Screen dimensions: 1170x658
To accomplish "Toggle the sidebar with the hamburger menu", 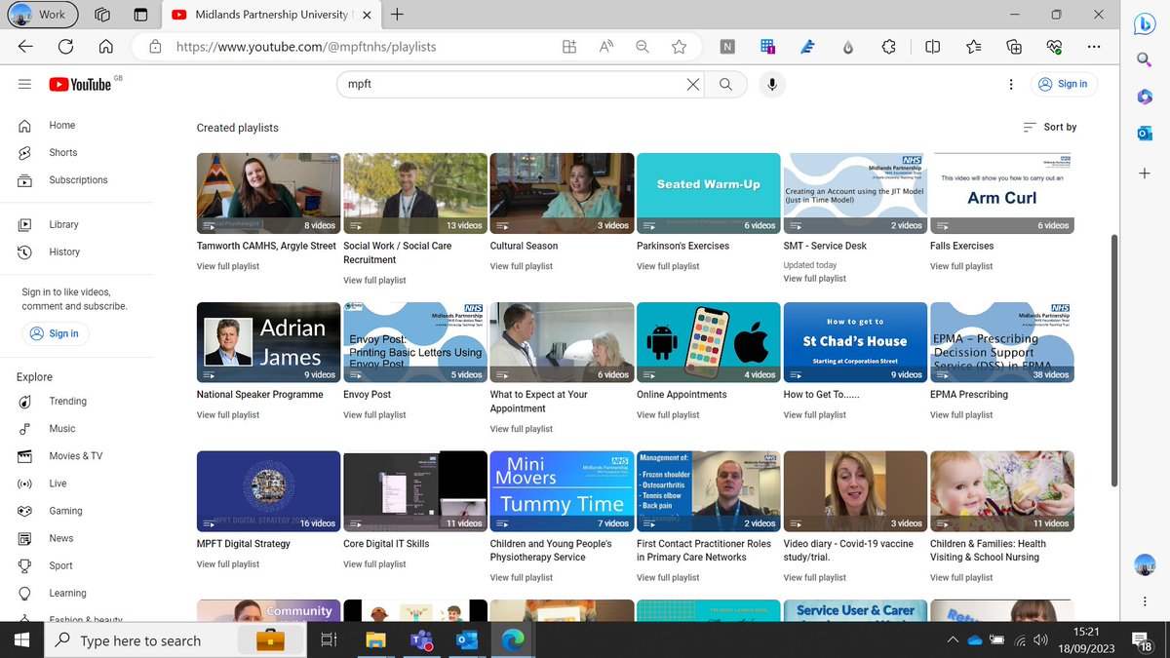I will 24,84.
